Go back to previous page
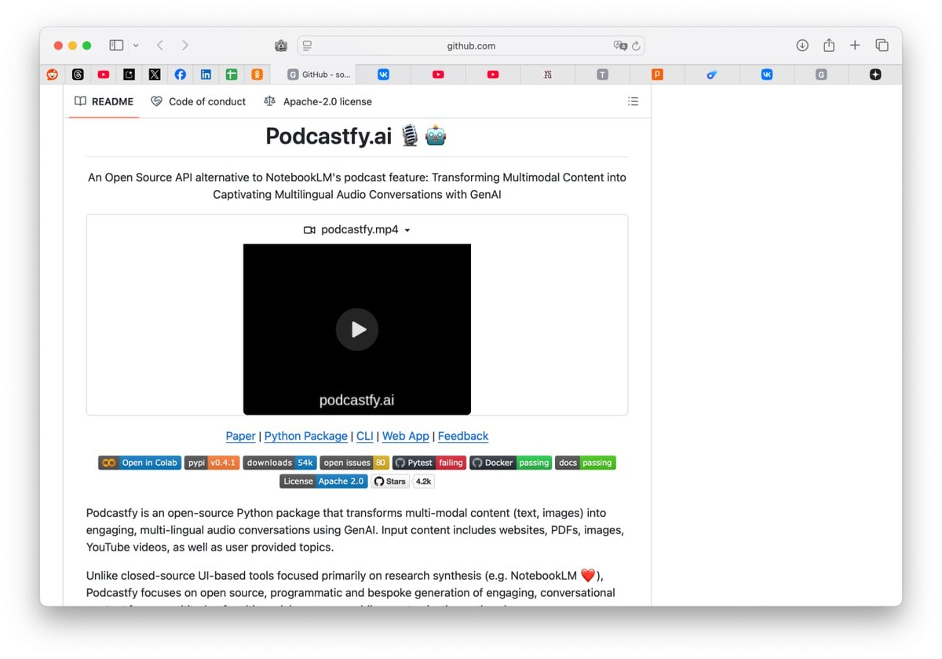942x659 pixels. (160, 46)
